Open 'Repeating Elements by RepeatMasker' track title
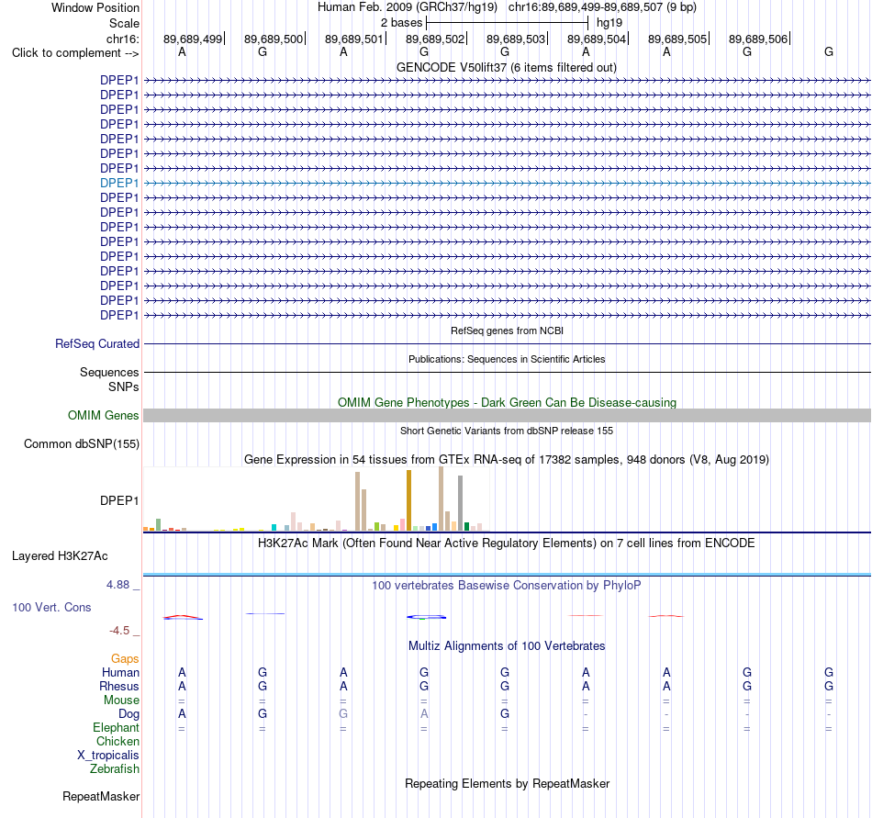This screenshot has height=818, width=872. (507, 784)
